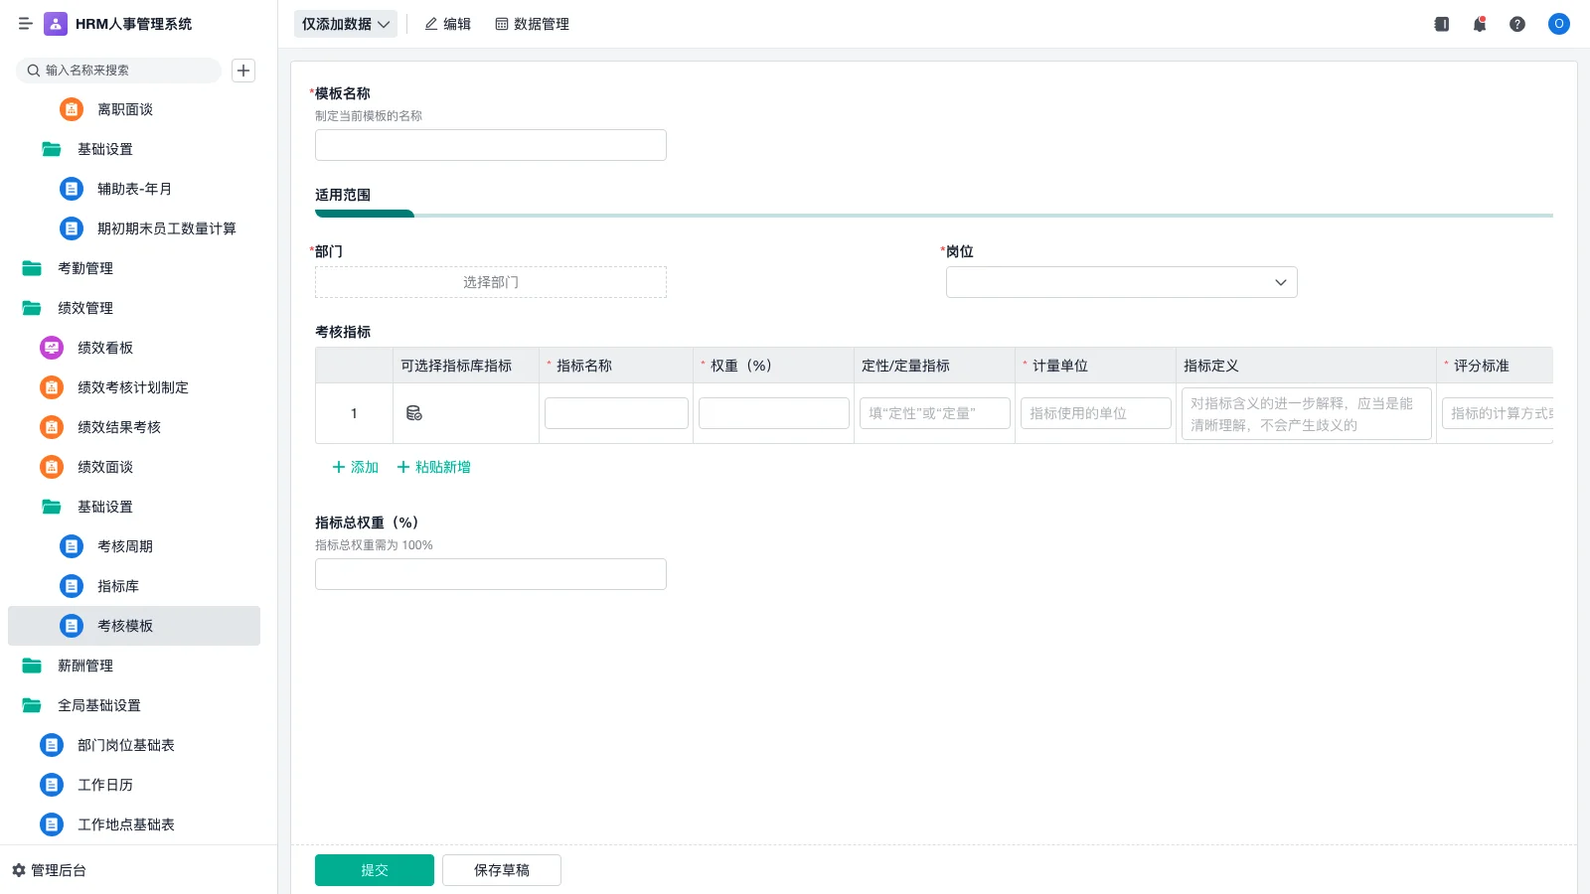Collapse the 全局基础设置 folder
The image size is (1590, 894).
pyautogui.click(x=98, y=705)
